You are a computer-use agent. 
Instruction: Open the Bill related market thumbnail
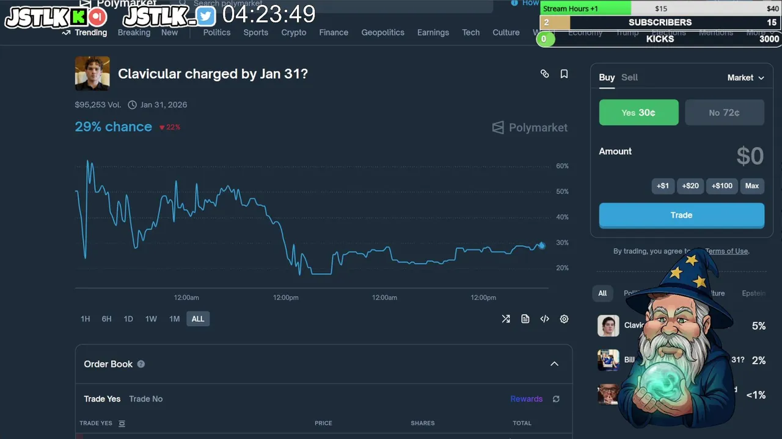click(608, 360)
